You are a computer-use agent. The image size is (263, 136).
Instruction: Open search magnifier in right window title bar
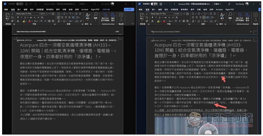pyautogui.click(x=229, y=4)
